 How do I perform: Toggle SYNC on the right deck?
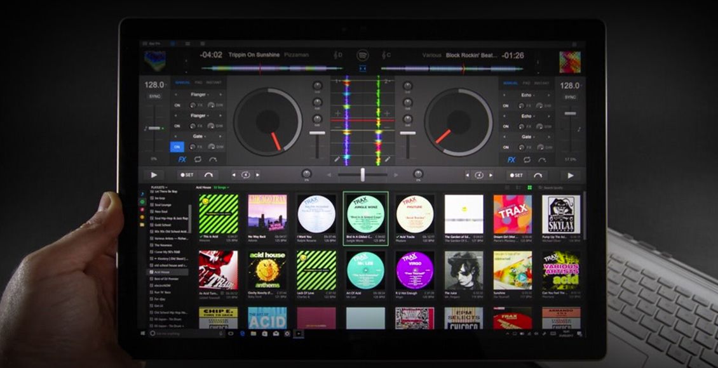point(570,97)
